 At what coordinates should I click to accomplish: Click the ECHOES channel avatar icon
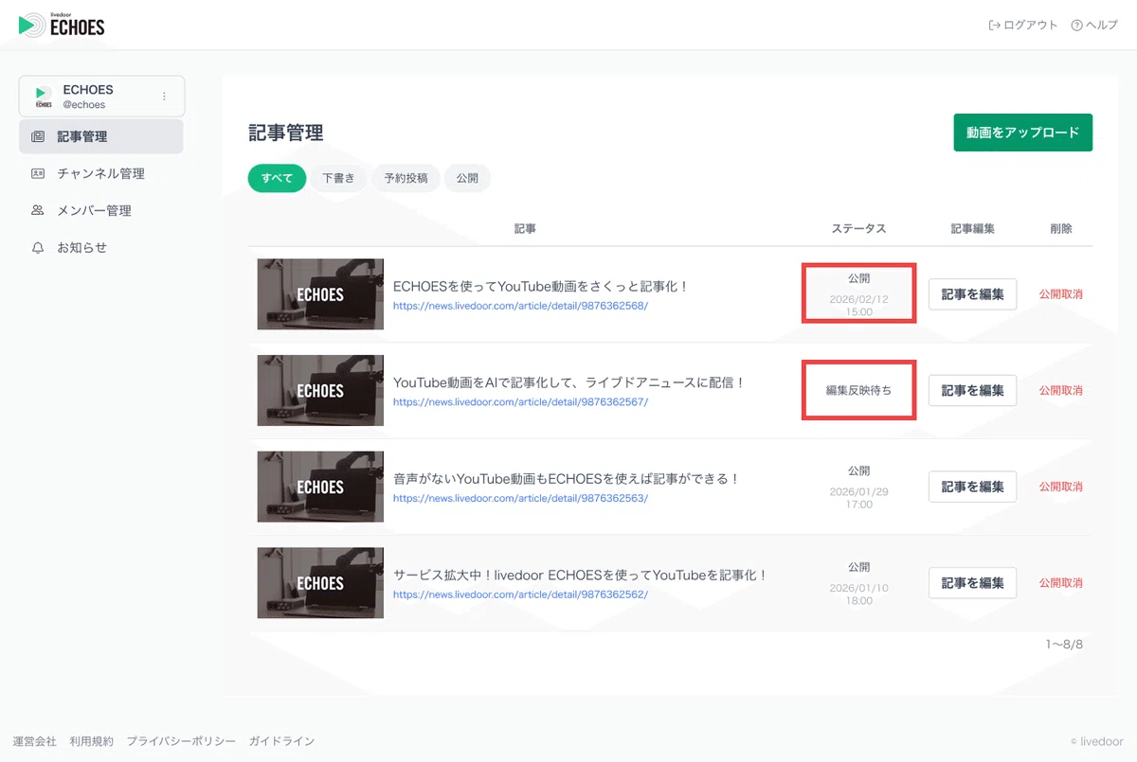43,97
